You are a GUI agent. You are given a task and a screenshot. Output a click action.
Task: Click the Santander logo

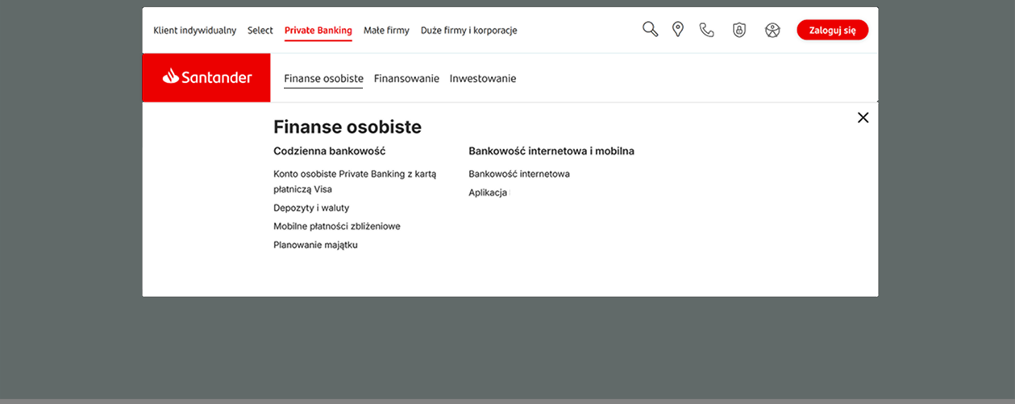coord(206,77)
